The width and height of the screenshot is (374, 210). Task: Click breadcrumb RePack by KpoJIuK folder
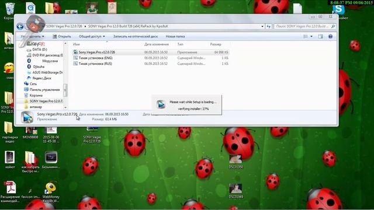point(129,26)
